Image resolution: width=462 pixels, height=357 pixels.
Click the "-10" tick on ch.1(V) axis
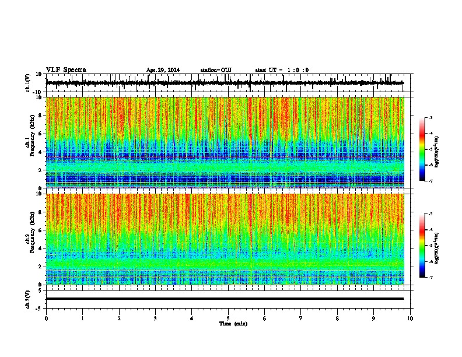click(38, 92)
